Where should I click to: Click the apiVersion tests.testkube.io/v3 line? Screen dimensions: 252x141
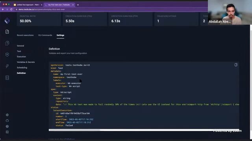(70, 65)
